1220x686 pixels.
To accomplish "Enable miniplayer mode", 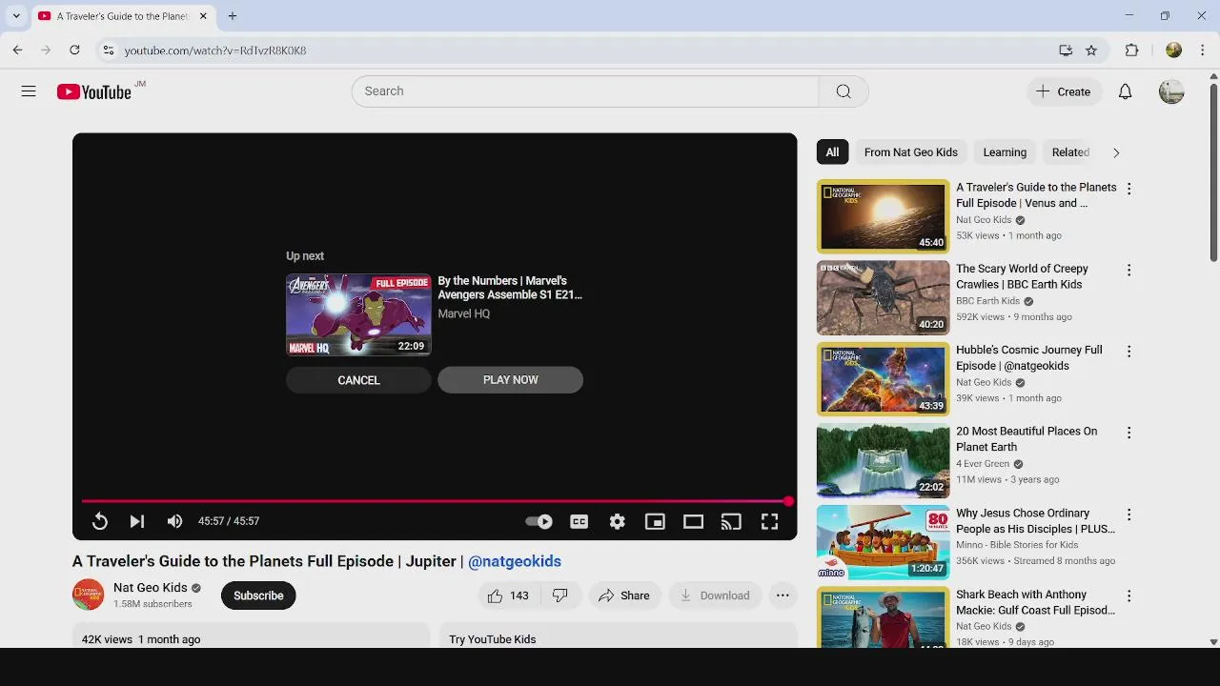I will coord(655,521).
